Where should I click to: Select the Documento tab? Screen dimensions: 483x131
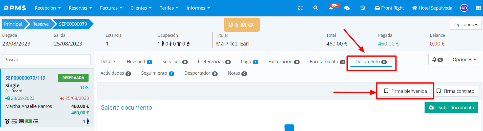pos(371,62)
